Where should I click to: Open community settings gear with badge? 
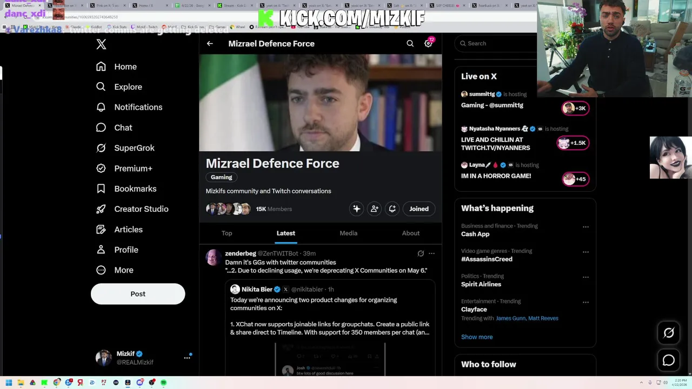click(x=428, y=43)
